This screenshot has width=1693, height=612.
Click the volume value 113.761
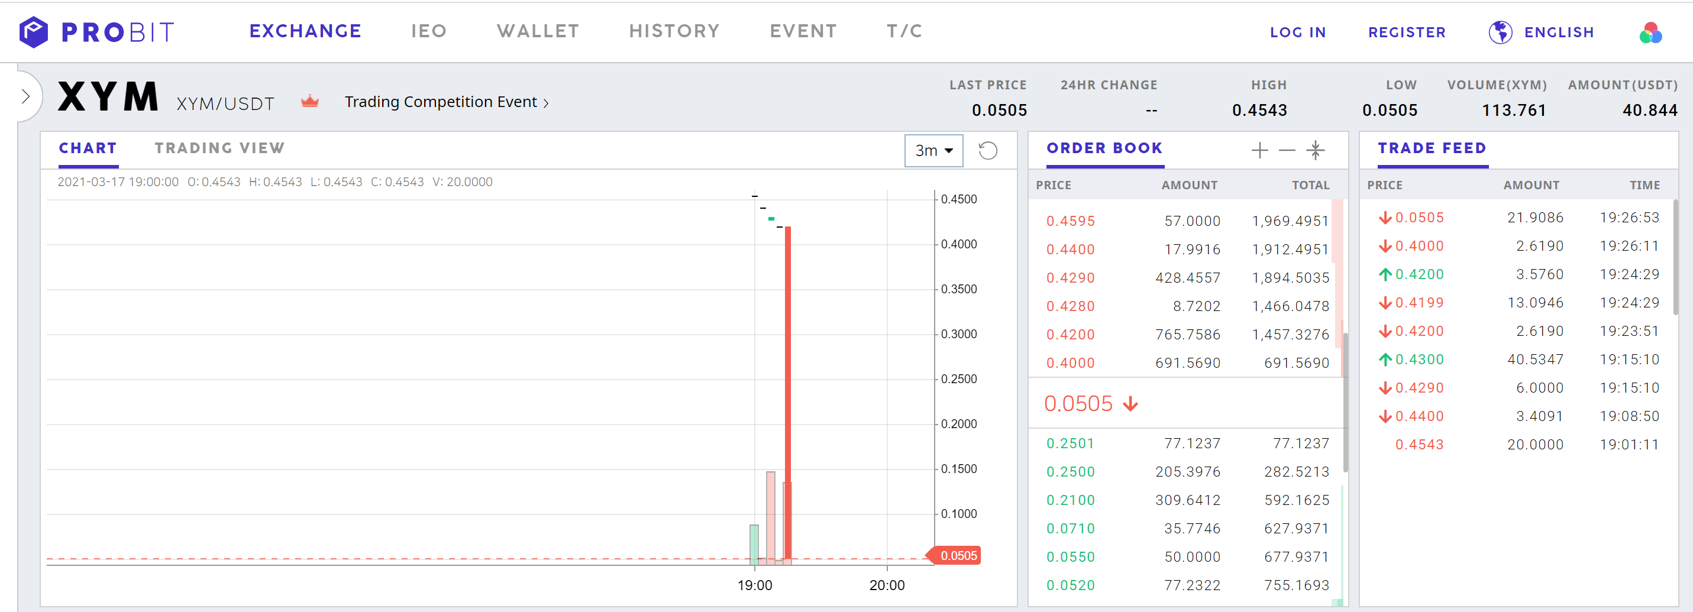[1514, 111]
